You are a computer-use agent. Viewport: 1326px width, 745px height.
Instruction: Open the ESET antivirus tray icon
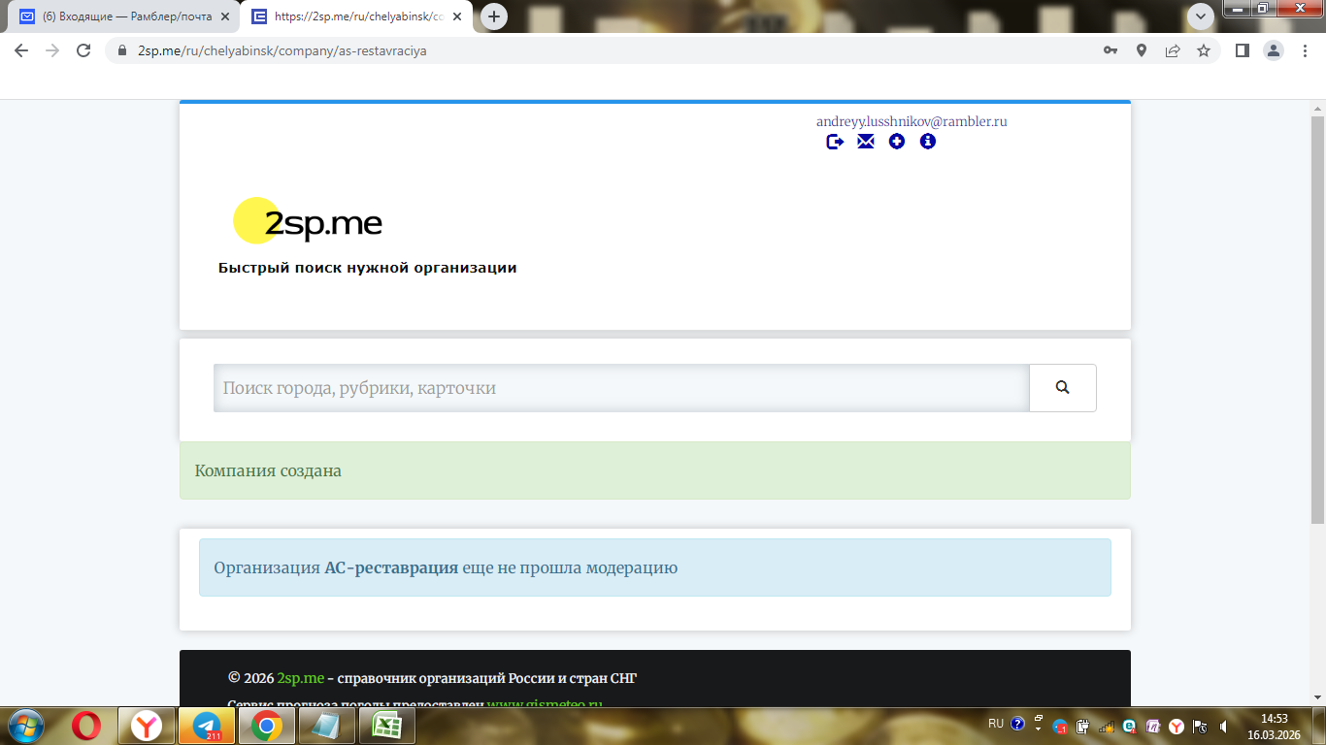pyautogui.click(x=1130, y=726)
